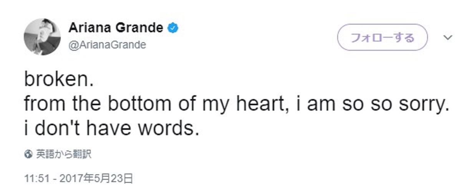Image resolution: width=474 pixels, height=192 pixels.
Task: Click the "broken." line of the tweet
Action: pos(59,79)
